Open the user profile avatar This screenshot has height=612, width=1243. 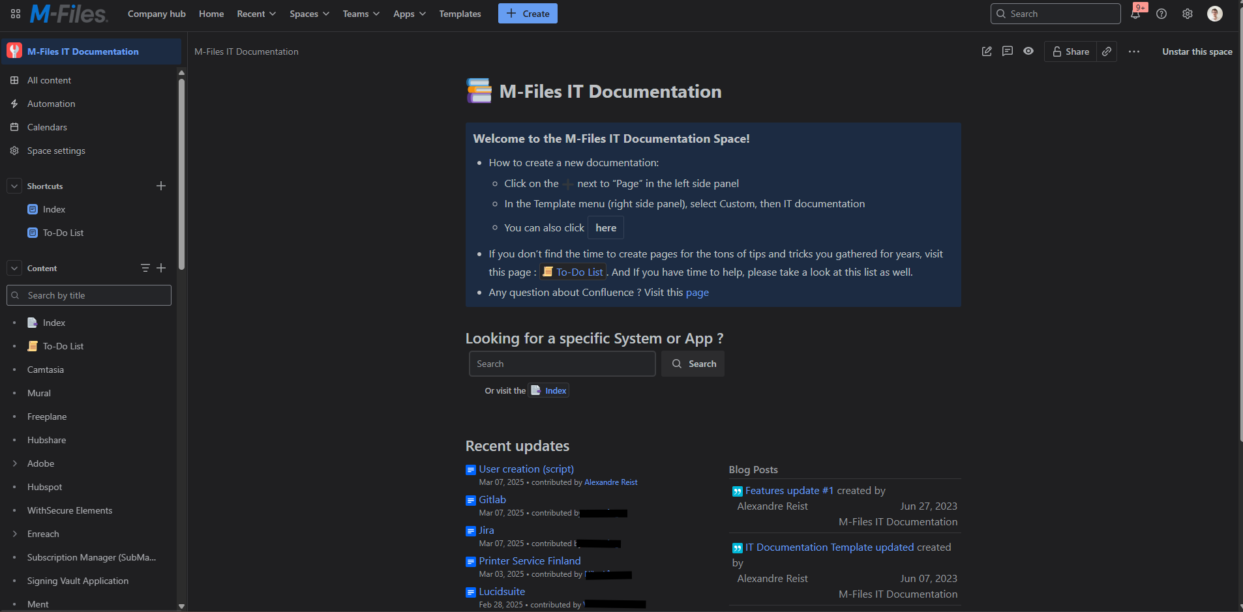1215,14
